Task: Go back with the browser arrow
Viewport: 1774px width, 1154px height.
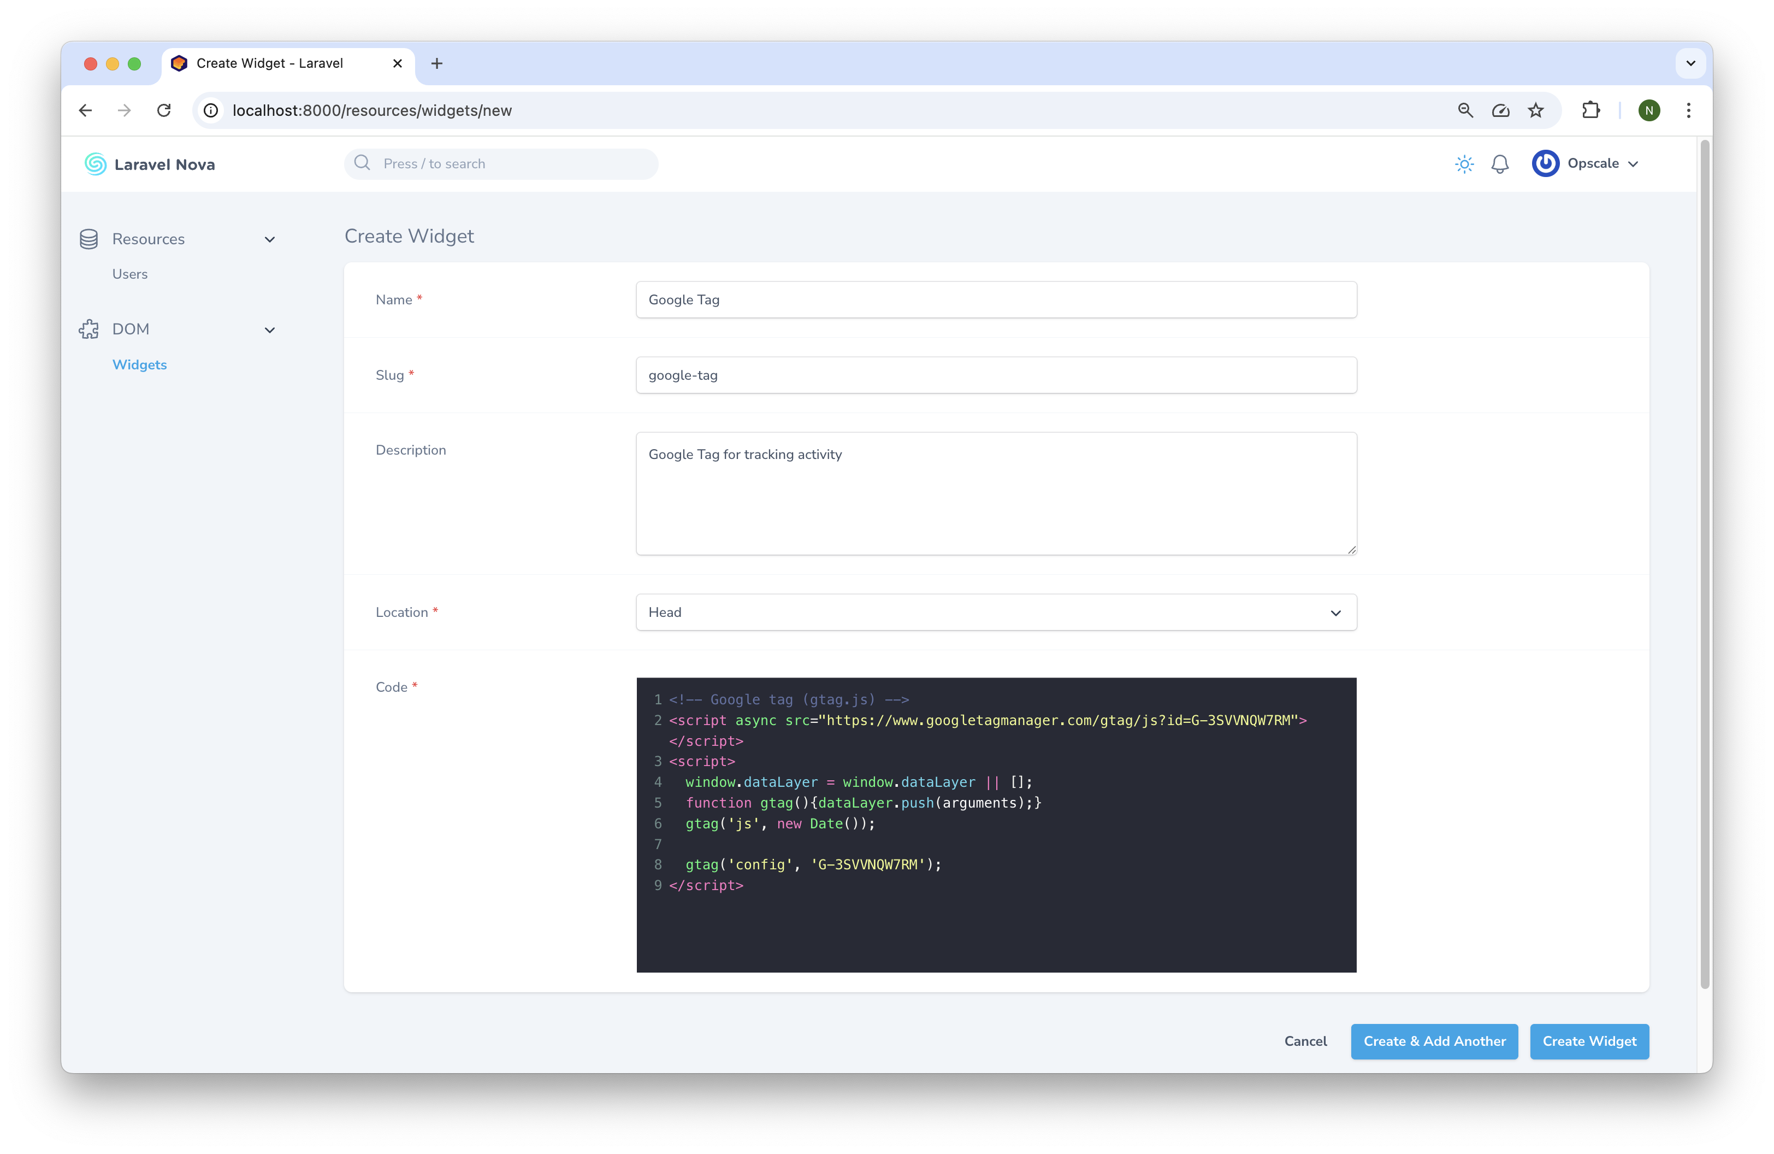Action: click(86, 110)
